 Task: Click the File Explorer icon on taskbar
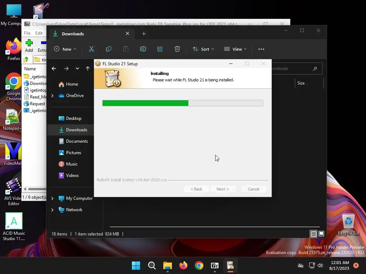167,265
